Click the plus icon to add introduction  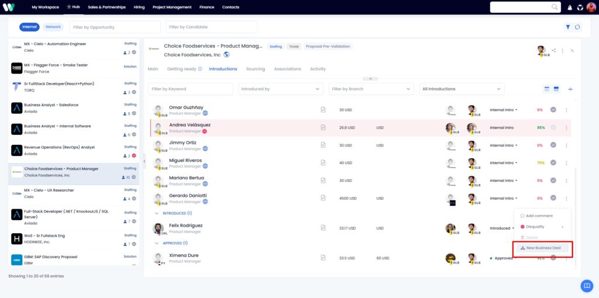click(570, 89)
